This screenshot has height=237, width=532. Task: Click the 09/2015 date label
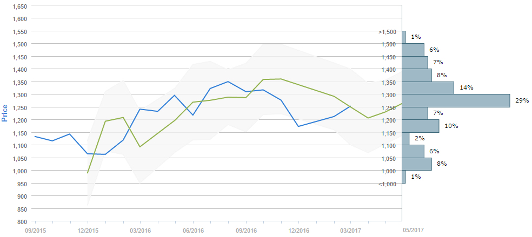pos(35,229)
